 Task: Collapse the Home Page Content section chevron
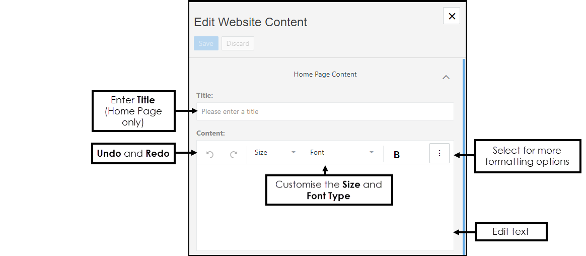[x=446, y=77]
